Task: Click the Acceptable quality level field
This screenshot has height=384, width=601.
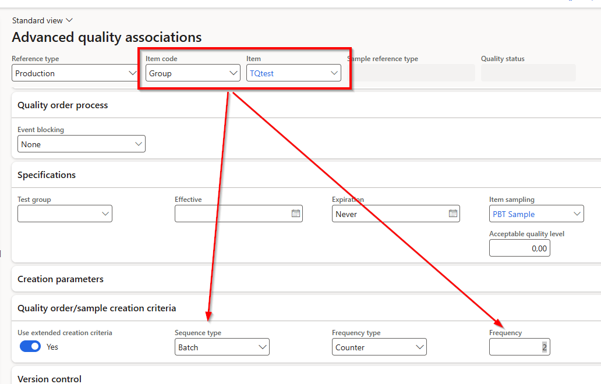Action: (519, 248)
